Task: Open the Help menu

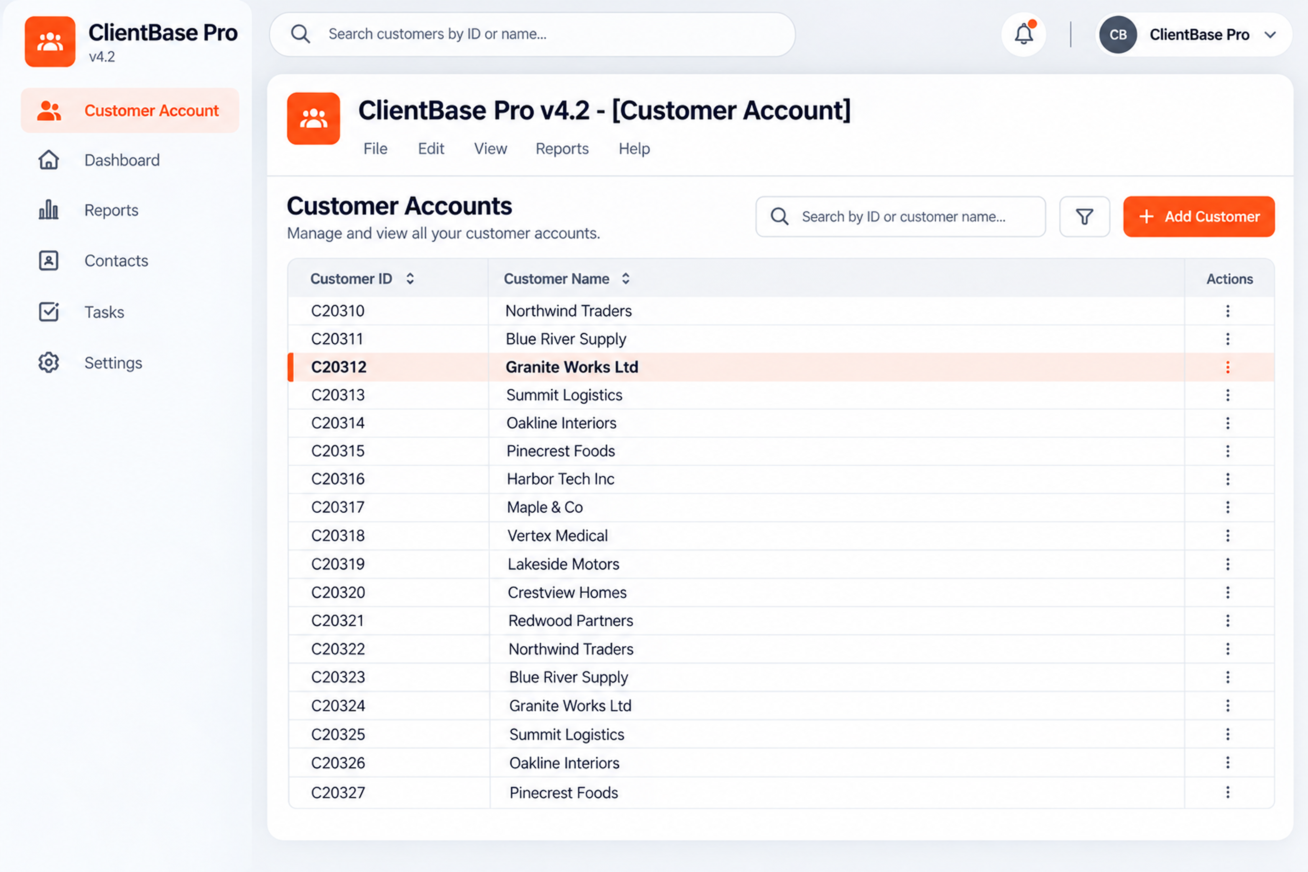Action: click(x=634, y=148)
